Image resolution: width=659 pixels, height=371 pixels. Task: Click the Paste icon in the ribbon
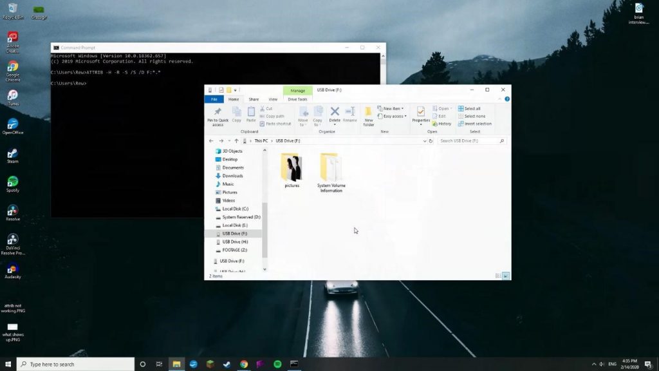251,114
